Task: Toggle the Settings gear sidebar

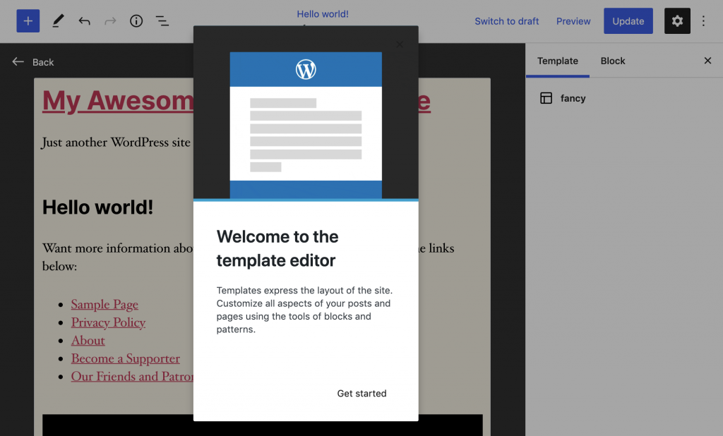Action: 677,21
